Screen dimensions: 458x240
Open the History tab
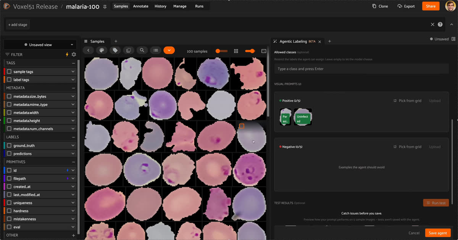[x=160, y=6]
